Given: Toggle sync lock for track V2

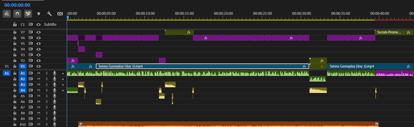Looking at the screenshot, I should pos(31,60).
